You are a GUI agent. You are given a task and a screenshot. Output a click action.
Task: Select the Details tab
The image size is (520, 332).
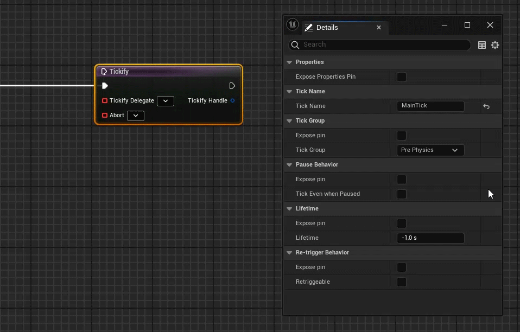[x=327, y=28]
